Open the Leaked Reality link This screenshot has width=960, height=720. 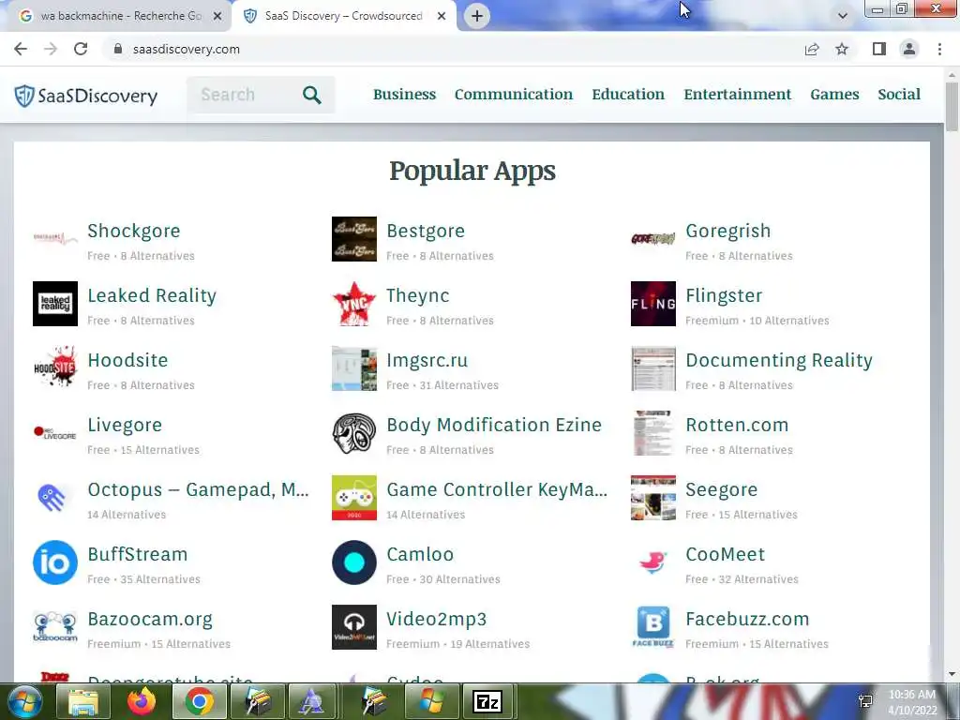[152, 295]
